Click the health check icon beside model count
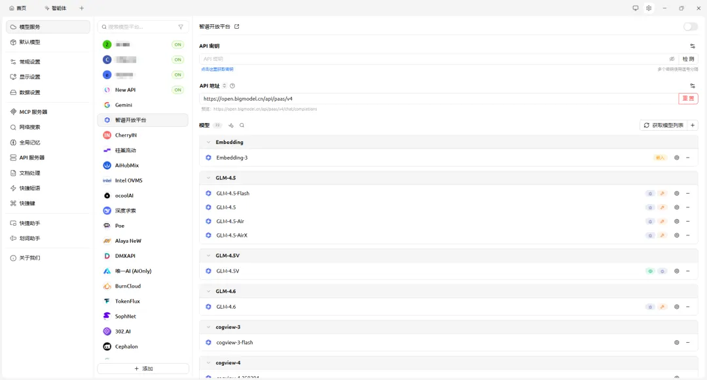This screenshot has width=707, height=380. (231, 125)
